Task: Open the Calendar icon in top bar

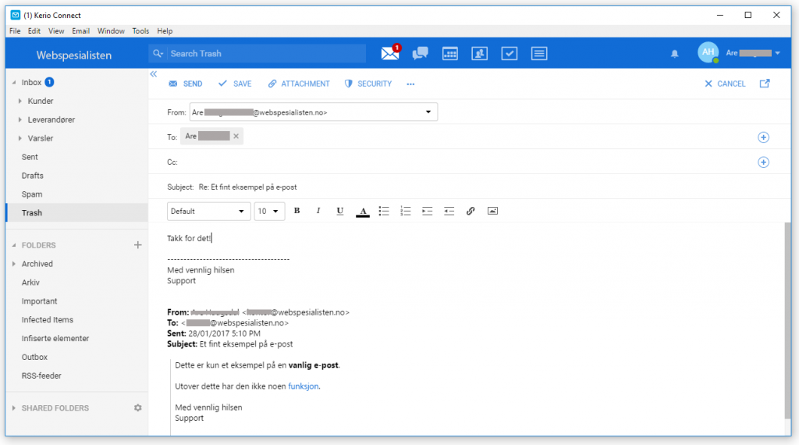Action: pyautogui.click(x=449, y=53)
